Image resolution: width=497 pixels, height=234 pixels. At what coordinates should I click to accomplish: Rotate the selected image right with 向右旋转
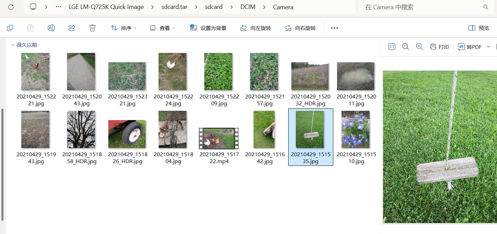300,28
